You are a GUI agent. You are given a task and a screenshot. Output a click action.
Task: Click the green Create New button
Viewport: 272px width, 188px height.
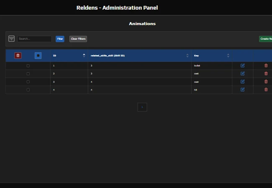[265, 39]
